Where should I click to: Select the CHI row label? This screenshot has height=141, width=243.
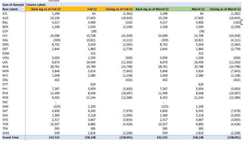click(5, 36)
